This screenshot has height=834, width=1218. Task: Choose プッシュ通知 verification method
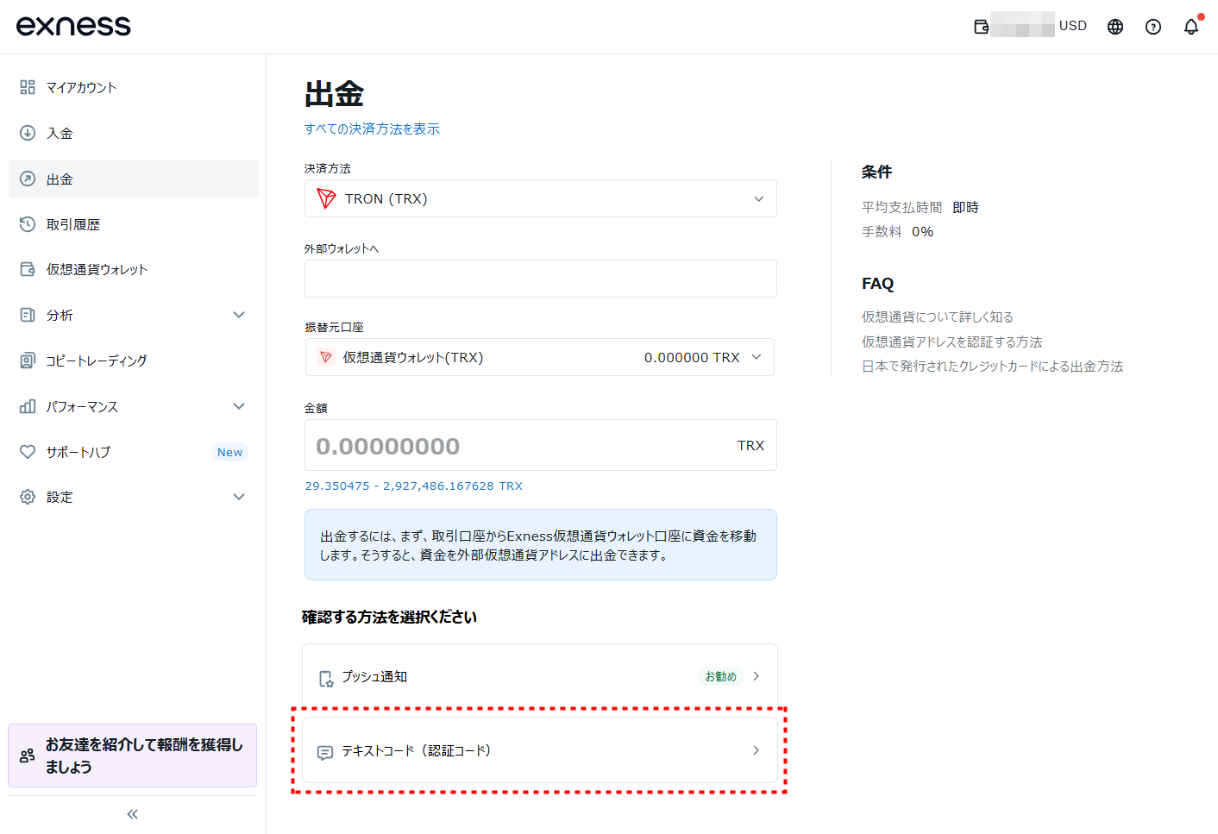(541, 676)
